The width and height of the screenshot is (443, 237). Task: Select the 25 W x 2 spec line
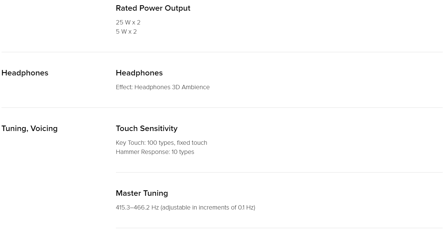pyautogui.click(x=128, y=22)
